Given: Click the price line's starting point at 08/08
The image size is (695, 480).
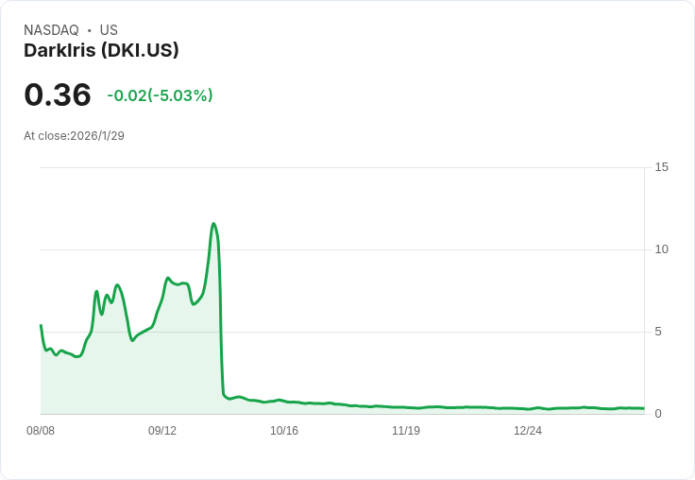Looking at the screenshot, I should [x=41, y=325].
